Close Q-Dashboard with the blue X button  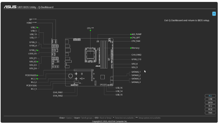click(x=214, y=14)
